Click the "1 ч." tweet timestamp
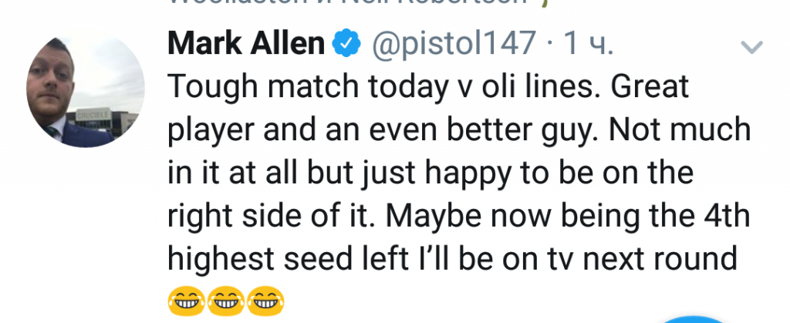This screenshot has height=323, width=790. click(x=584, y=45)
